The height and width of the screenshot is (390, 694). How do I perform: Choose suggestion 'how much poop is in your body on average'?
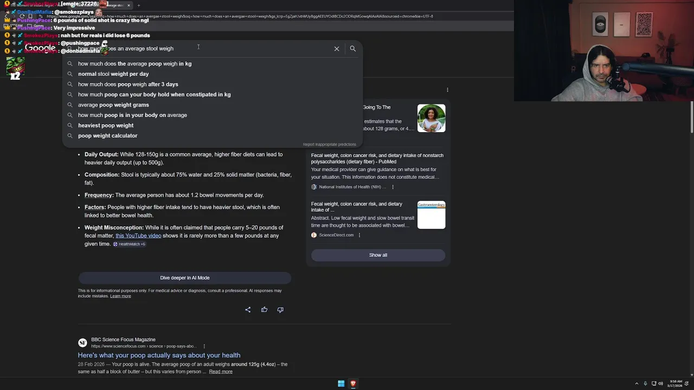(x=212, y=115)
